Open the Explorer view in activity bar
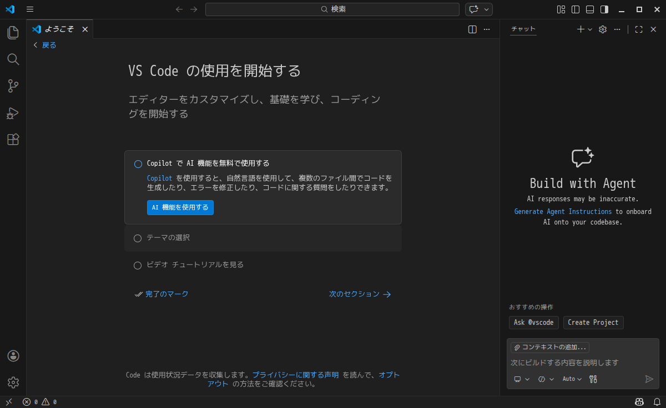 click(x=13, y=33)
